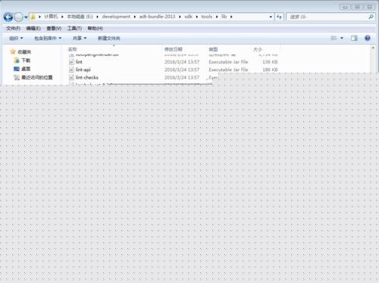The height and width of the screenshot is (283, 379).
Task: Click Executable Jar File in lint-api row
Action: pos(228,70)
